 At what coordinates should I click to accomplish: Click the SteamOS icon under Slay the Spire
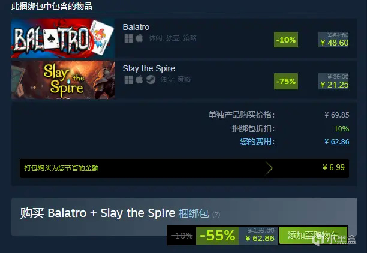(x=151, y=80)
